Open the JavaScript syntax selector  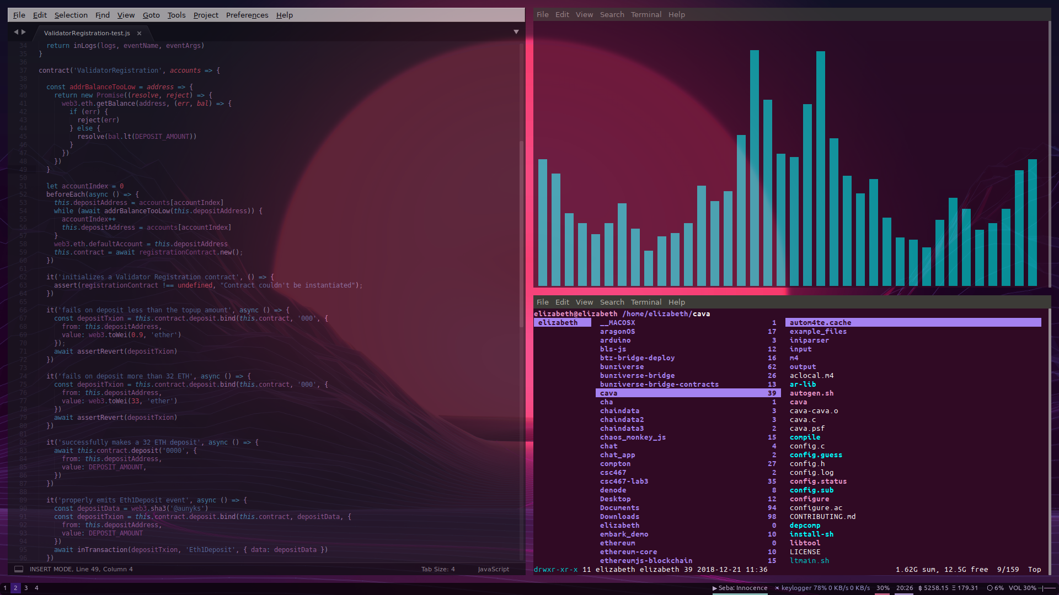[493, 569]
